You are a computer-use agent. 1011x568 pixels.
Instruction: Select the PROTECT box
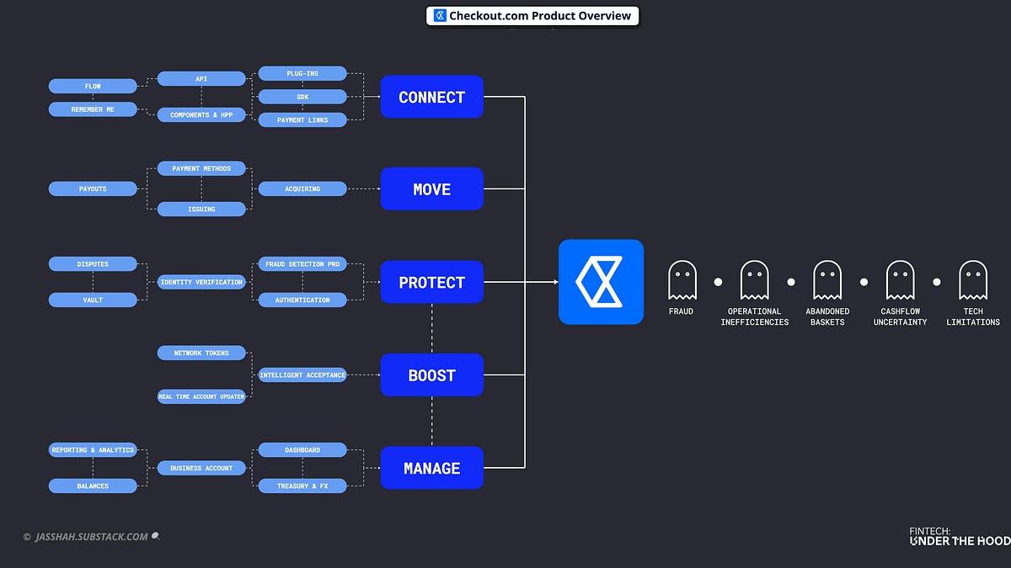coord(431,282)
